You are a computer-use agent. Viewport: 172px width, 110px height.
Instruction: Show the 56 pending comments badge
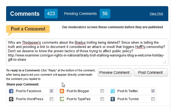pos(105,14)
